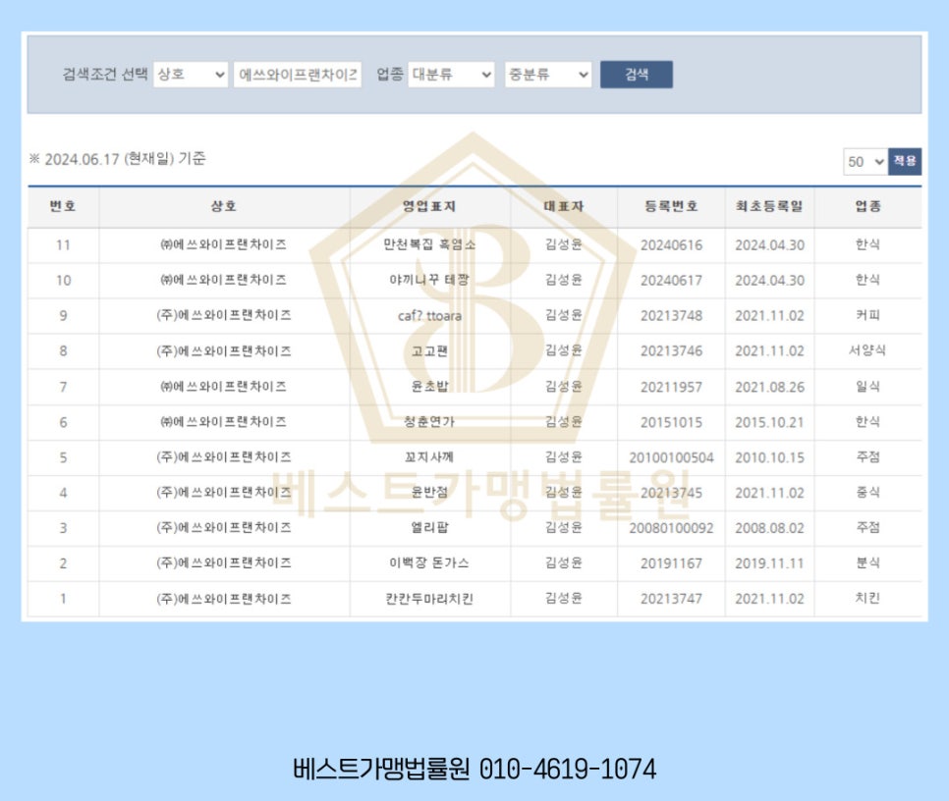Select brand 윤반점
Viewport: 949px width, 801px height.
429,492
